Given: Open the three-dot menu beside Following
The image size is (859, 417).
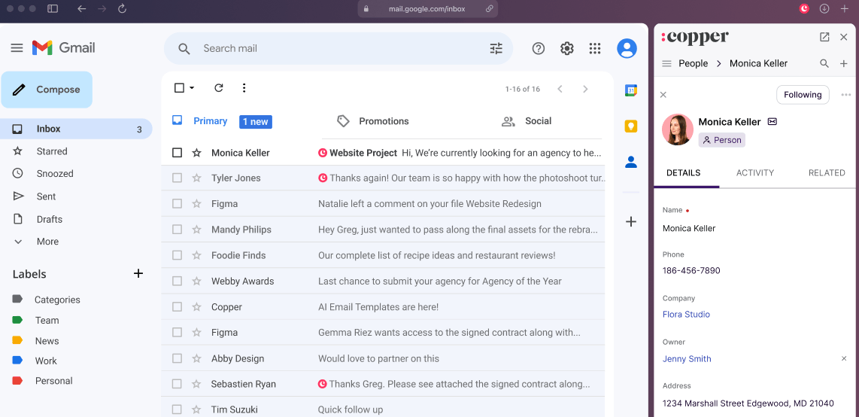Looking at the screenshot, I should click(x=845, y=95).
